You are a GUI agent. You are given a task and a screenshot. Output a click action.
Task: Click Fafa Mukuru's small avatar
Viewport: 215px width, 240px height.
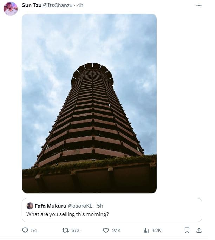click(x=30, y=206)
